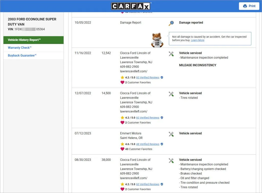Screen dimensions: 262x193
Task: Click the 14,500 mileage value
Action: (x=106, y=93)
